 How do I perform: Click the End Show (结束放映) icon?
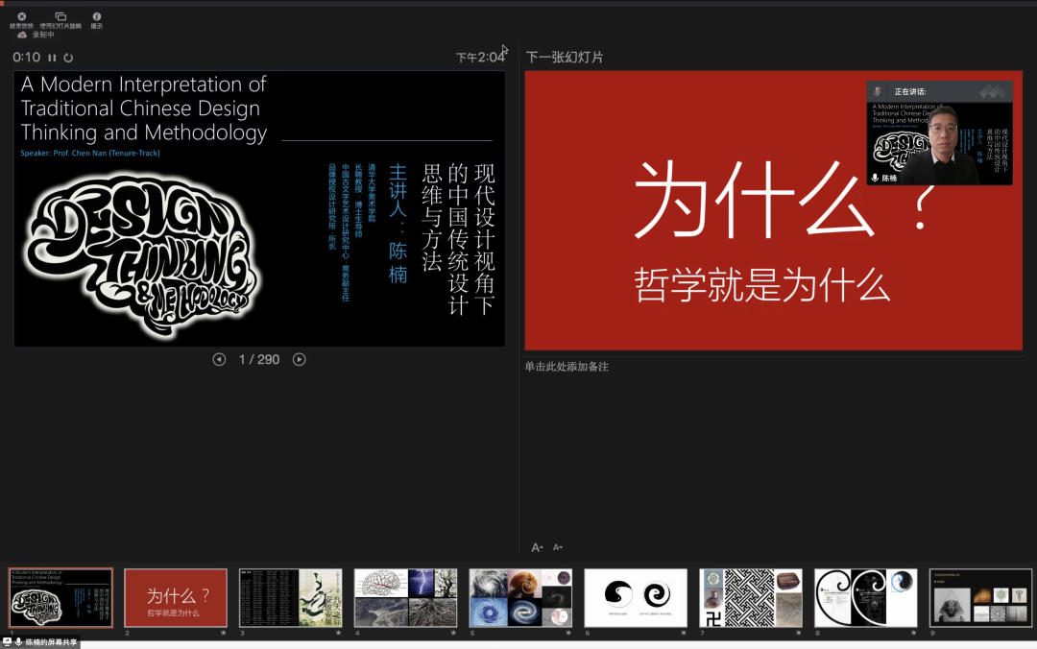(x=21, y=16)
